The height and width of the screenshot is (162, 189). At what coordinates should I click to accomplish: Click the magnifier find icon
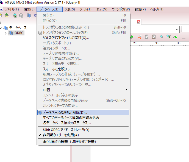point(162,37)
